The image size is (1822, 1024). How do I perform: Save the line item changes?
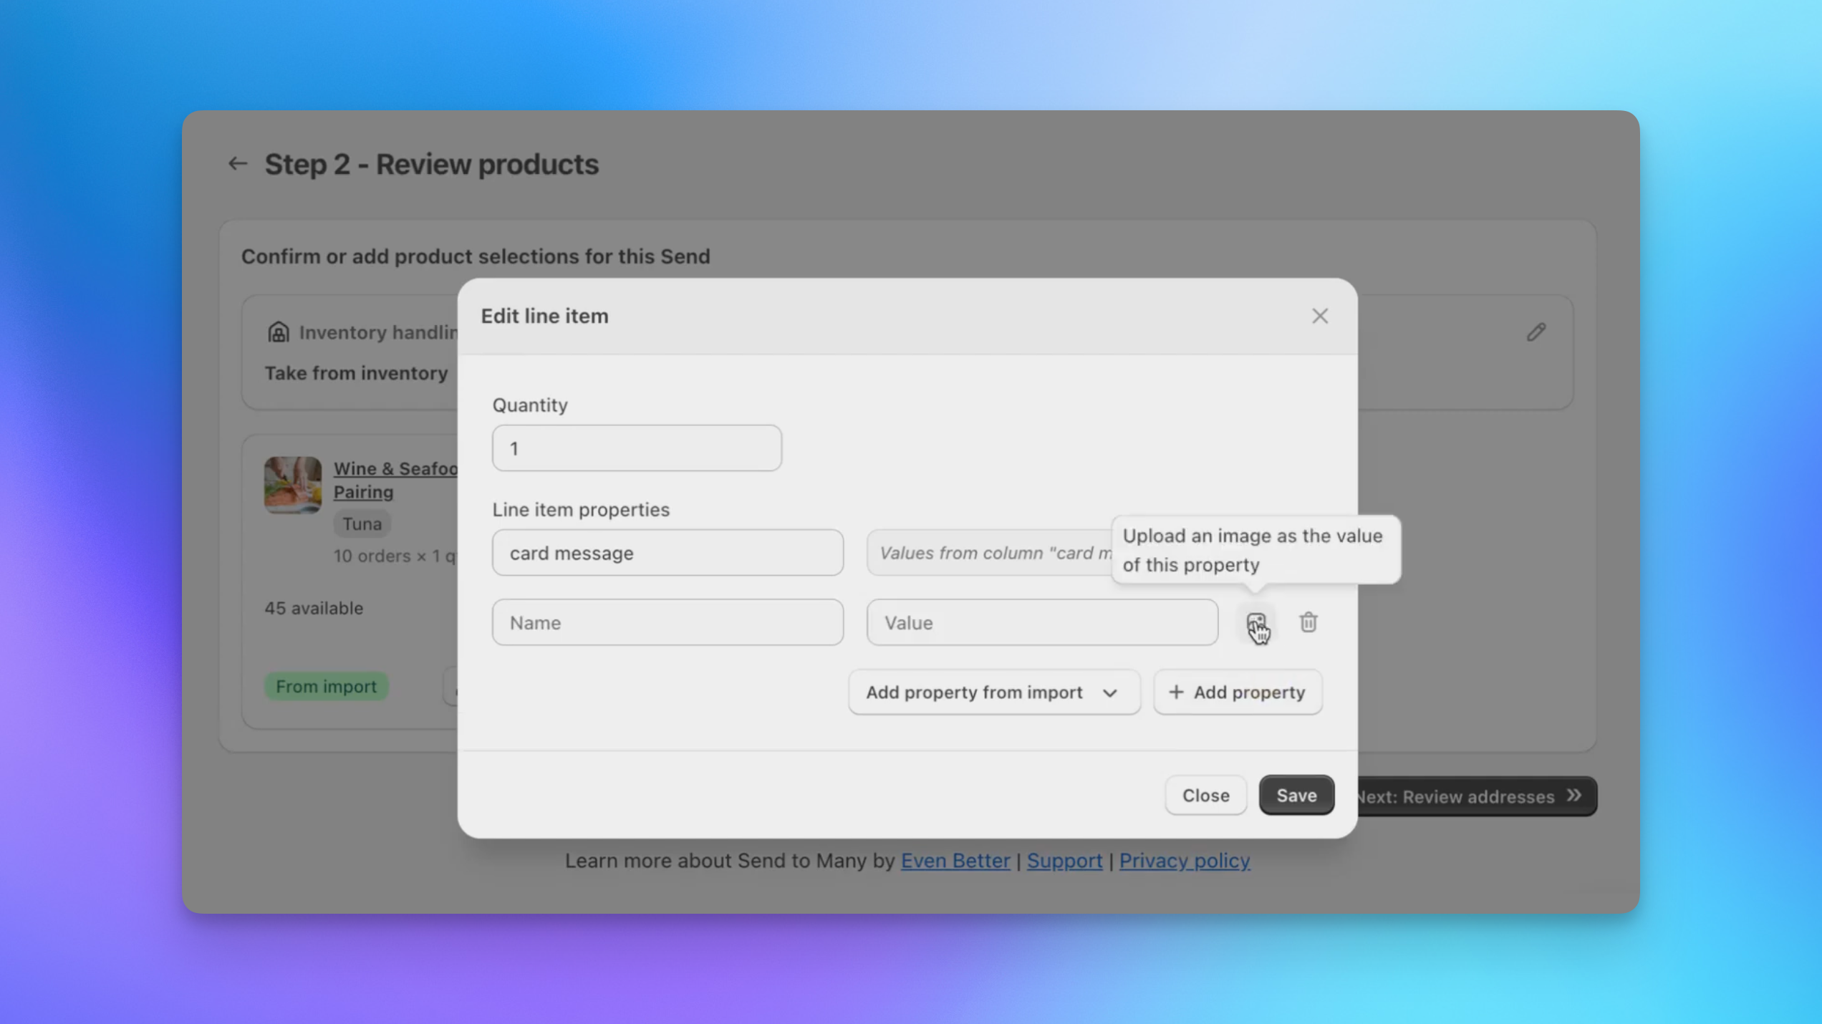tap(1296, 795)
